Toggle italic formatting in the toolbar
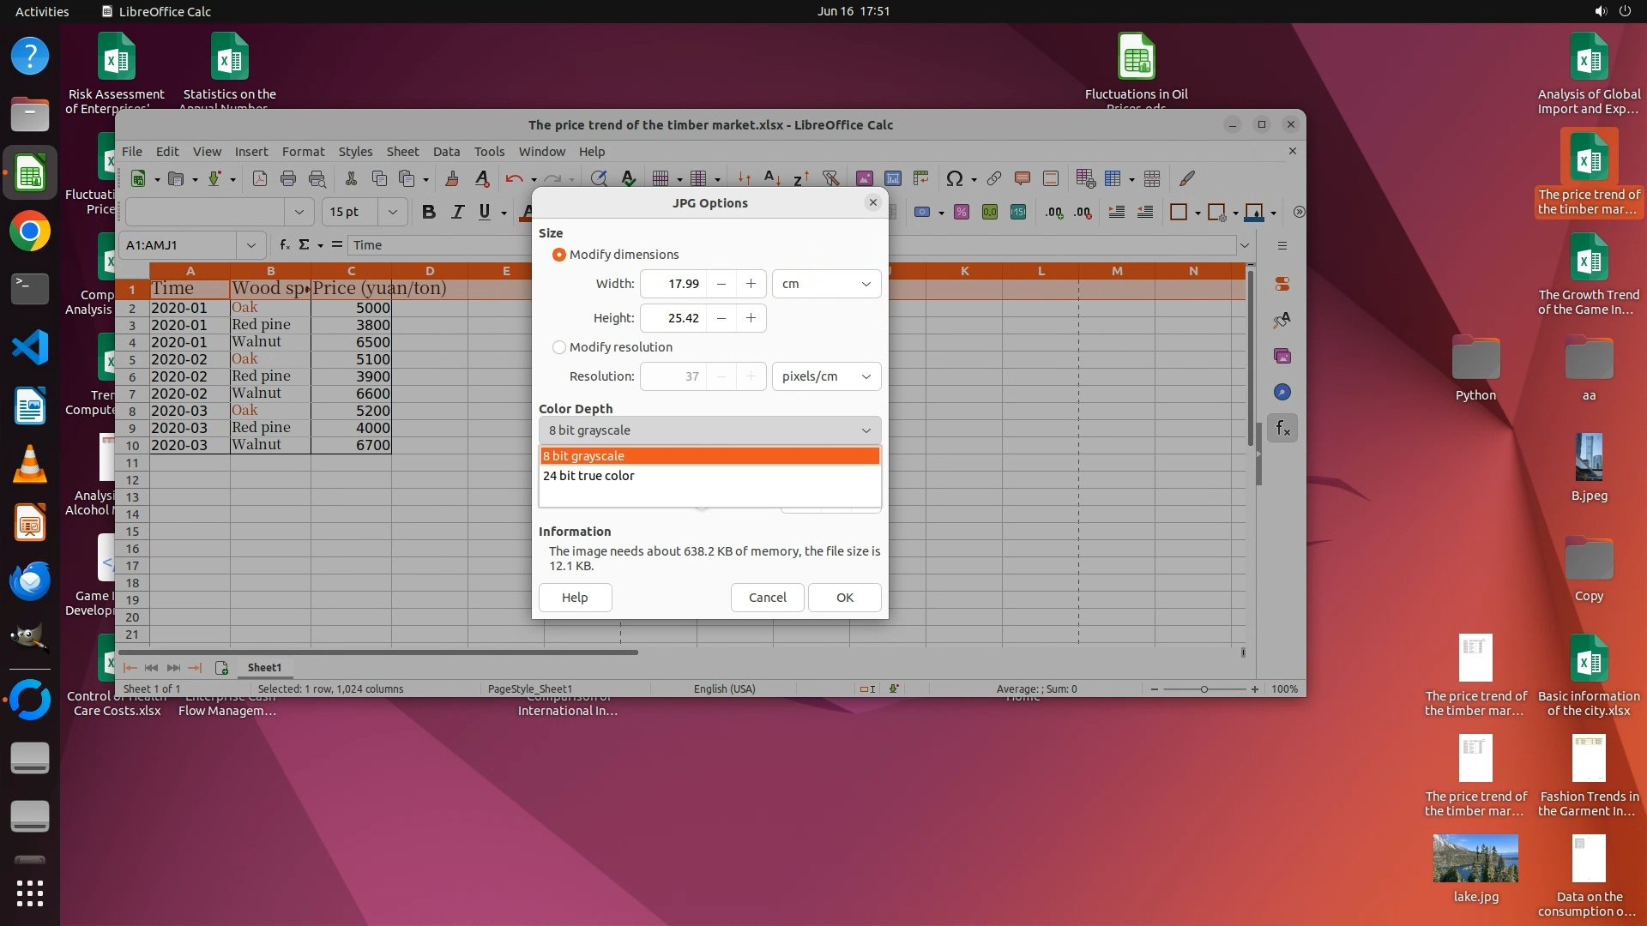The width and height of the screenshot is (1647, 926). pos(457,212)
